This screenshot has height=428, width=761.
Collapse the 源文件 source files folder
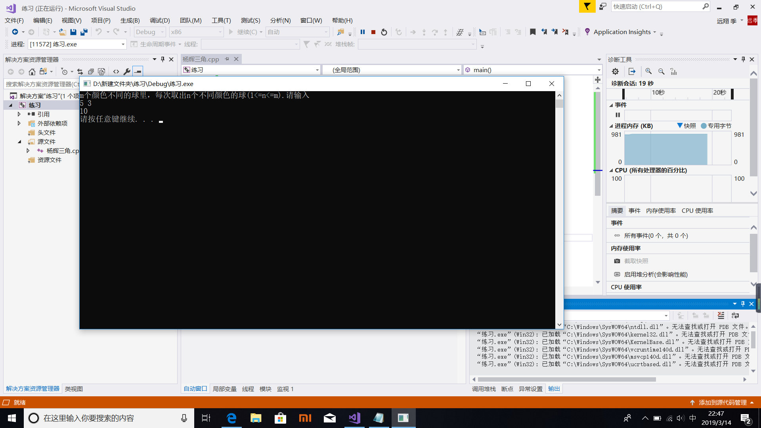click(19, 141)
